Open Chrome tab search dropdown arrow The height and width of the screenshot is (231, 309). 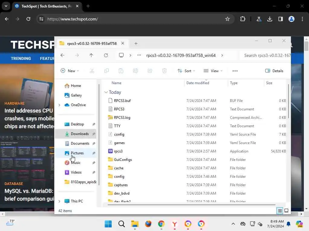pos(6,6)
